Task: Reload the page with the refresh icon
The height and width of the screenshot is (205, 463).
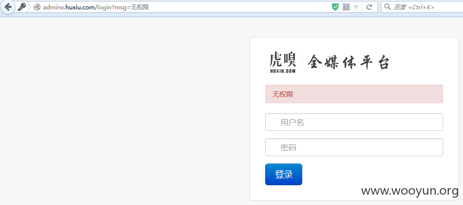Action: pos(369,7)
